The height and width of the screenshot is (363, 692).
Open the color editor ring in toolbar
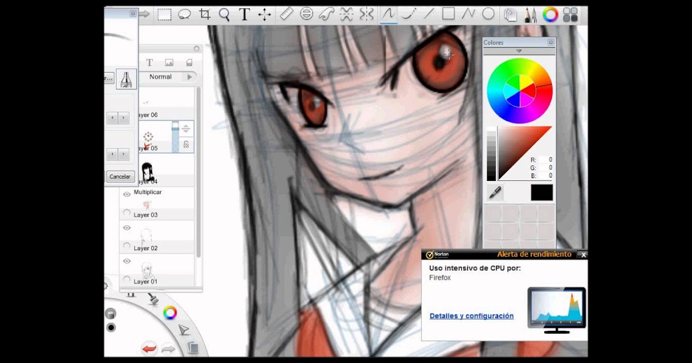(551, 14)
